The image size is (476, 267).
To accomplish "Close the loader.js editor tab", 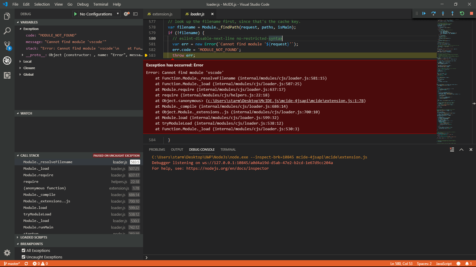I will [212, 14].
